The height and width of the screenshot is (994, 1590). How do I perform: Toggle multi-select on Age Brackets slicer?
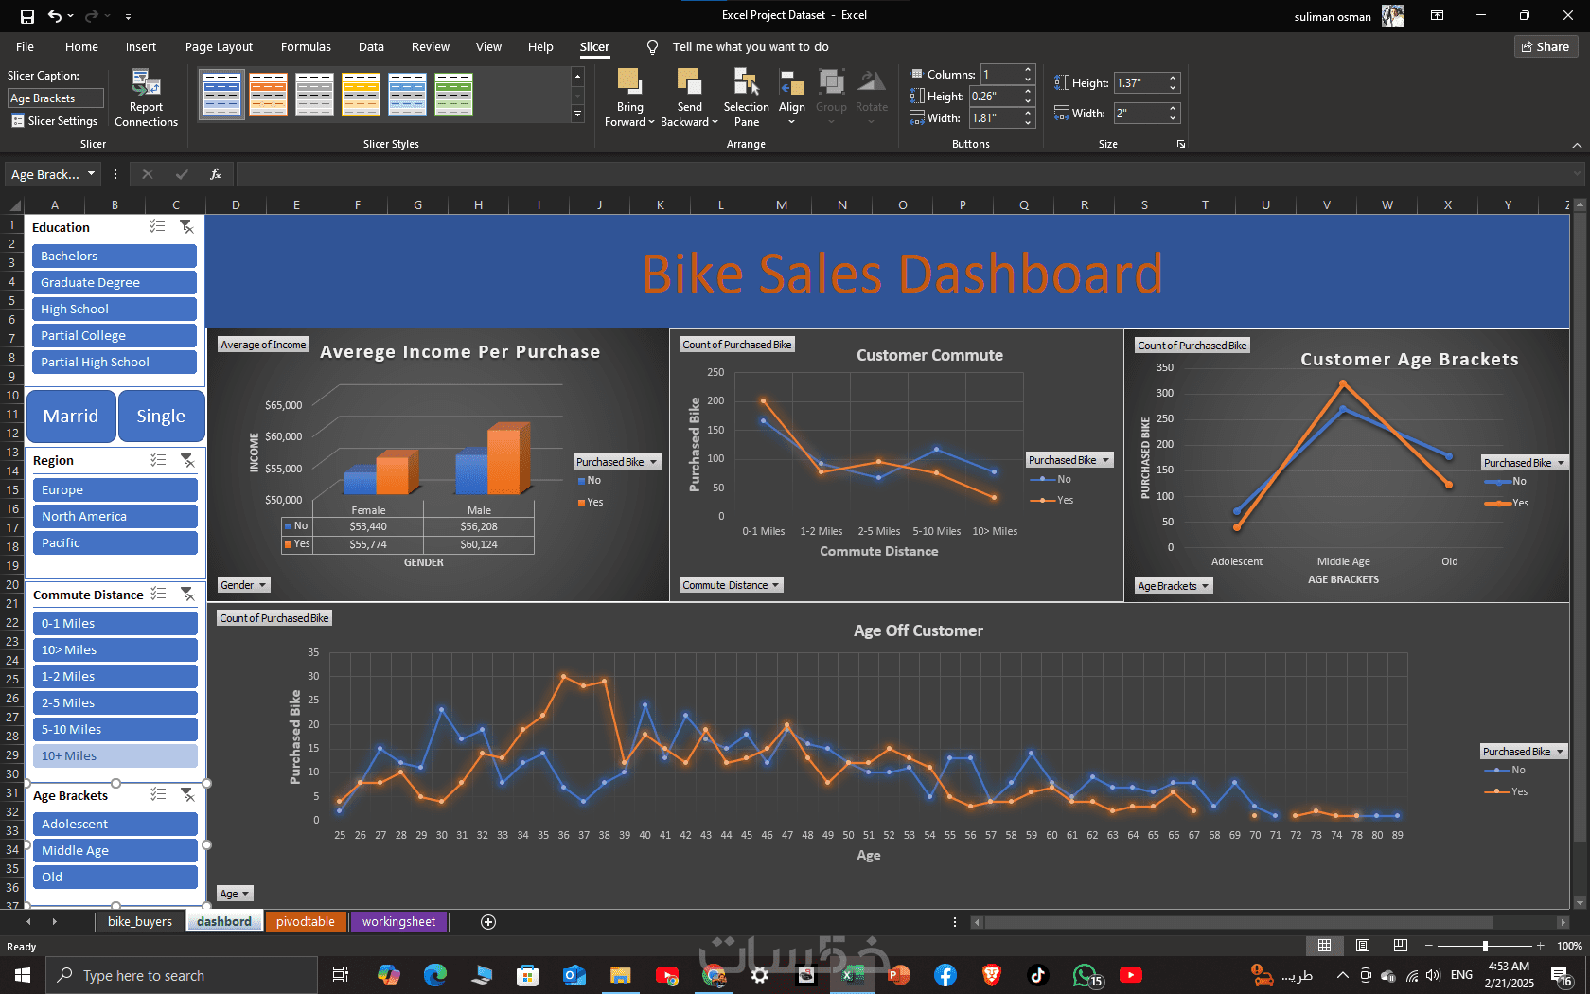[158, 795]
